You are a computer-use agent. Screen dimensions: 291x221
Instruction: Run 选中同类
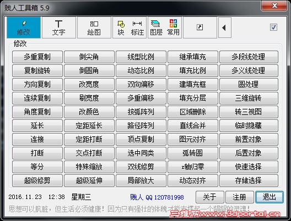pos(141,153)
